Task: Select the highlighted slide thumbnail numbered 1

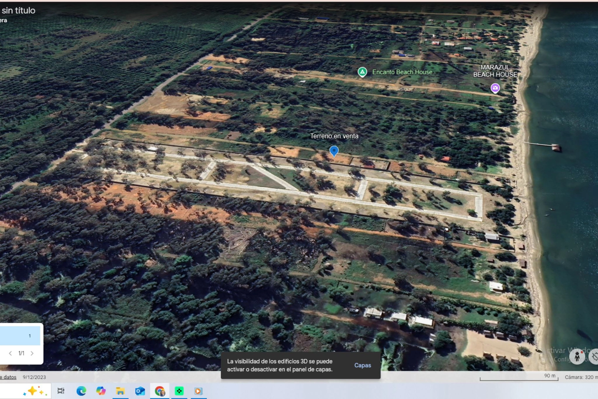Action: click(20, 336)
